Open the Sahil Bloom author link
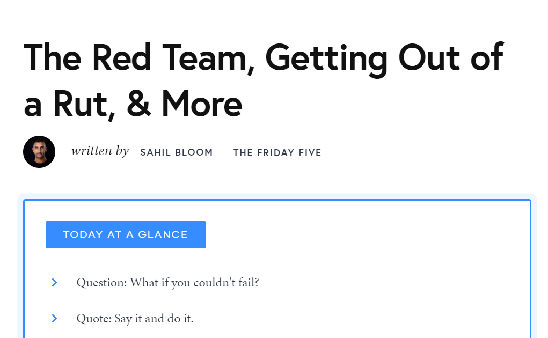This screenshot has height=338, width=548. 176,152
